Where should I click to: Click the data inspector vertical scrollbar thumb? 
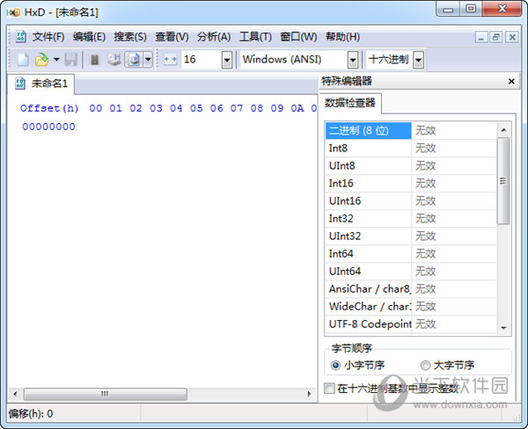pos(503,181)
